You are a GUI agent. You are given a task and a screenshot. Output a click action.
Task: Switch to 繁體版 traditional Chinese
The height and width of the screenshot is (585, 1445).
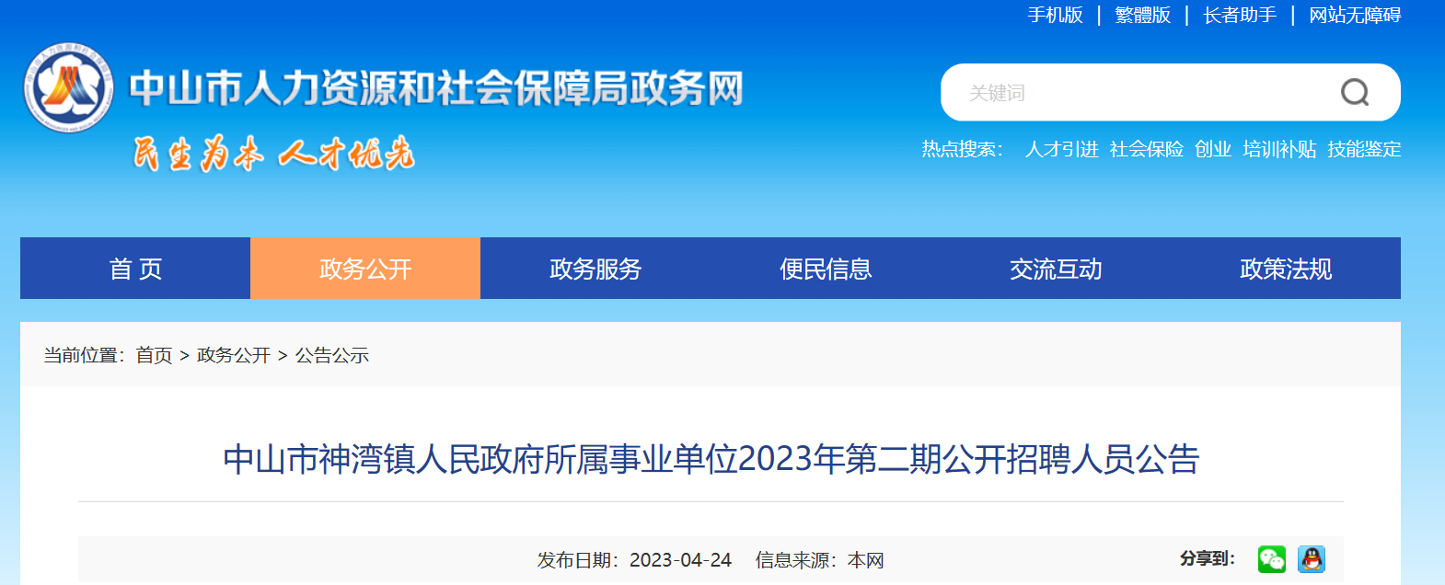click(x=1143, y=15)
